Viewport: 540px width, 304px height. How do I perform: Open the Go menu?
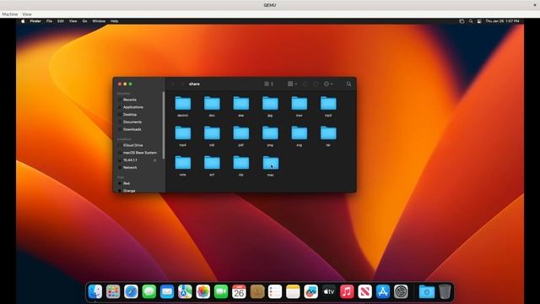[84, 21]
